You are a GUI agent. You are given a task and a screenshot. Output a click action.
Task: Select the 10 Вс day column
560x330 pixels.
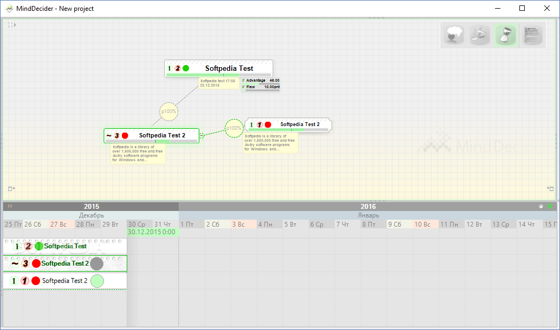click(x=425, y=224)
